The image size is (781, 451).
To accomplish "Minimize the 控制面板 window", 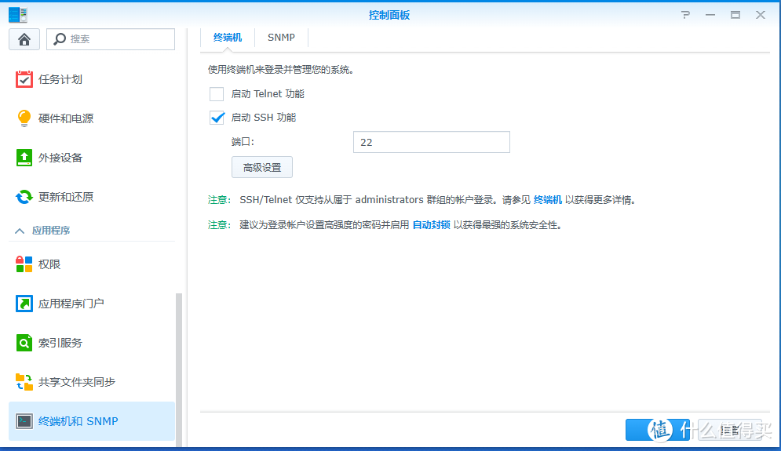I will tap(710, 15).
